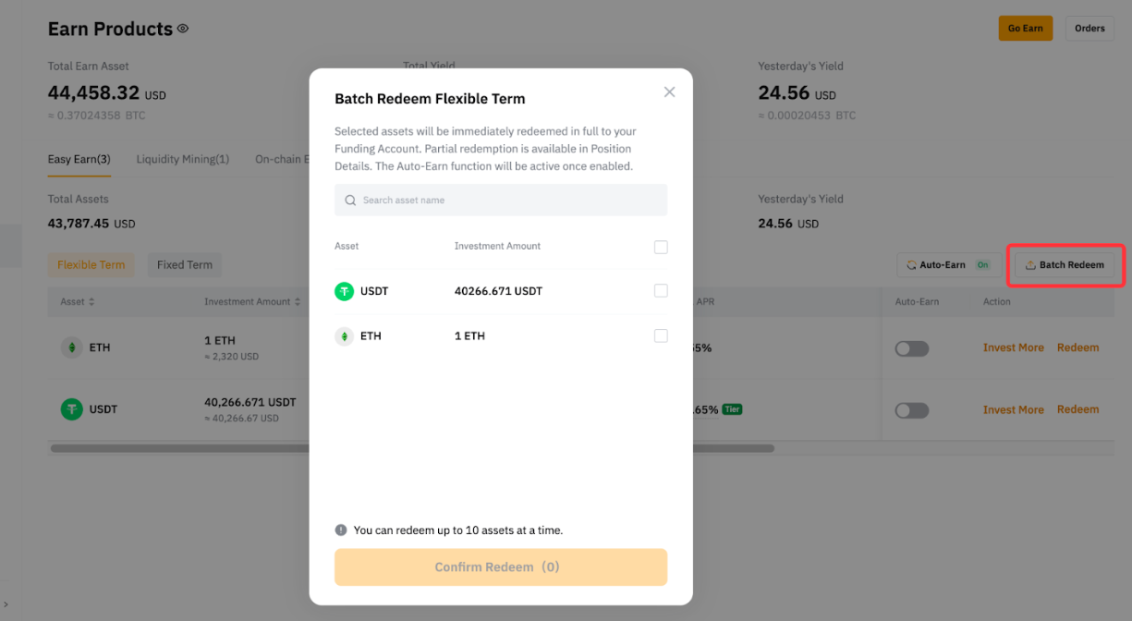Enable Auto-Earn toggle for ETH row
This screenshot has width=1132, height=621.
tap(911, 348)
